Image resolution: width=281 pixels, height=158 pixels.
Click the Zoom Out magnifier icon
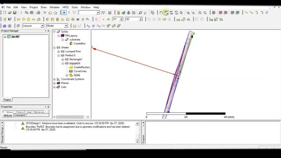[200, 13]
